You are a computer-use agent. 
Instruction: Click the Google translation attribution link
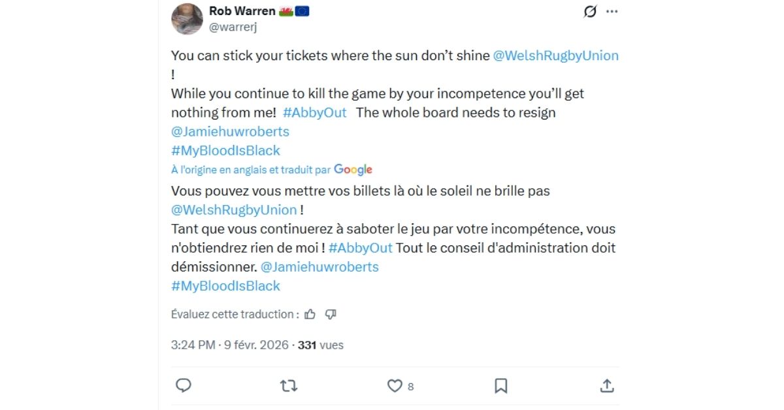pyautogui.click(x=353, y=170)
